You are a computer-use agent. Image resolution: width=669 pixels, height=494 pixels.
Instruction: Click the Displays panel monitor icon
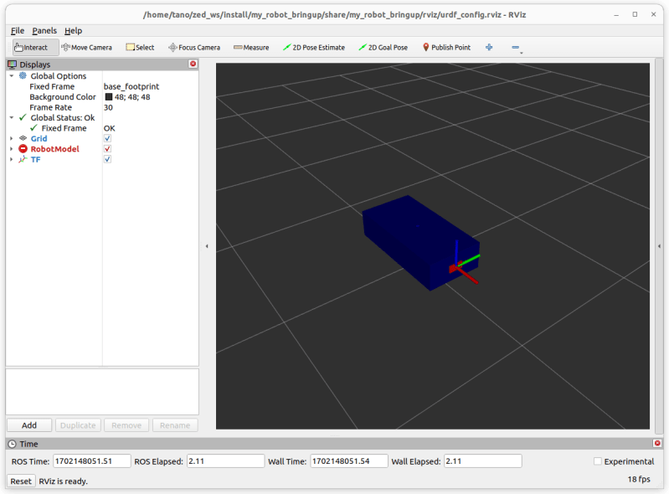pyautogui.click(x=13, y=64)
